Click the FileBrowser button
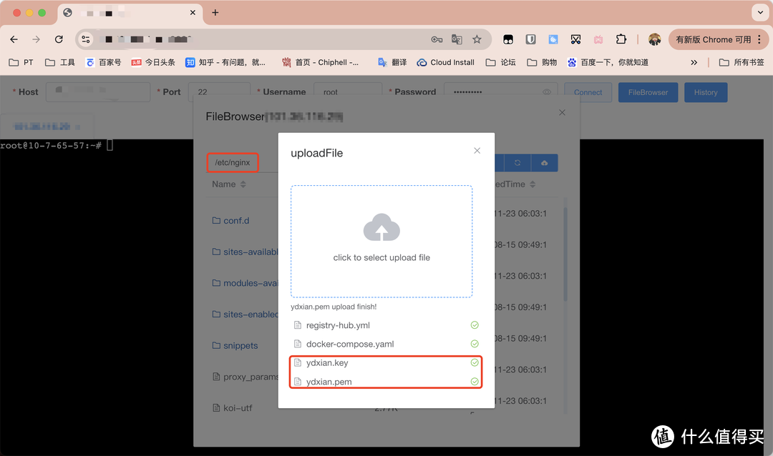This screenshot has height=456, width=773. tap(648, 92)
